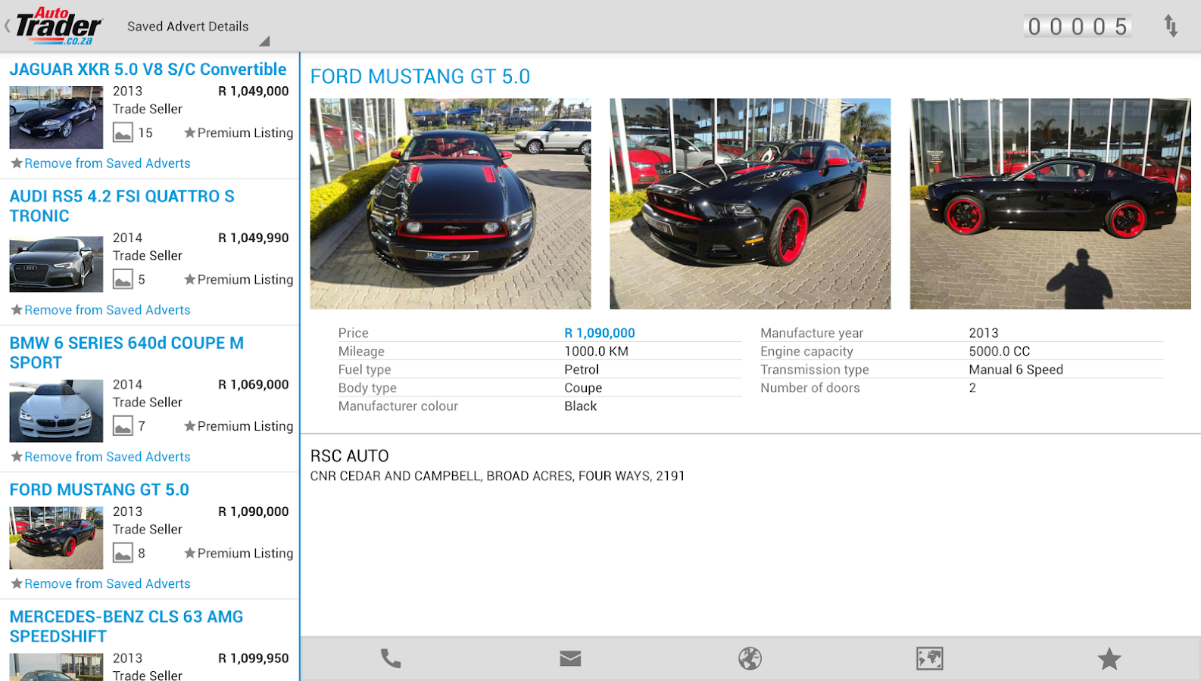View the three-quarter Mustang photo
The width and height of the screenshot is (1201, 681).
pyautogui.click(x=750, y=204)
